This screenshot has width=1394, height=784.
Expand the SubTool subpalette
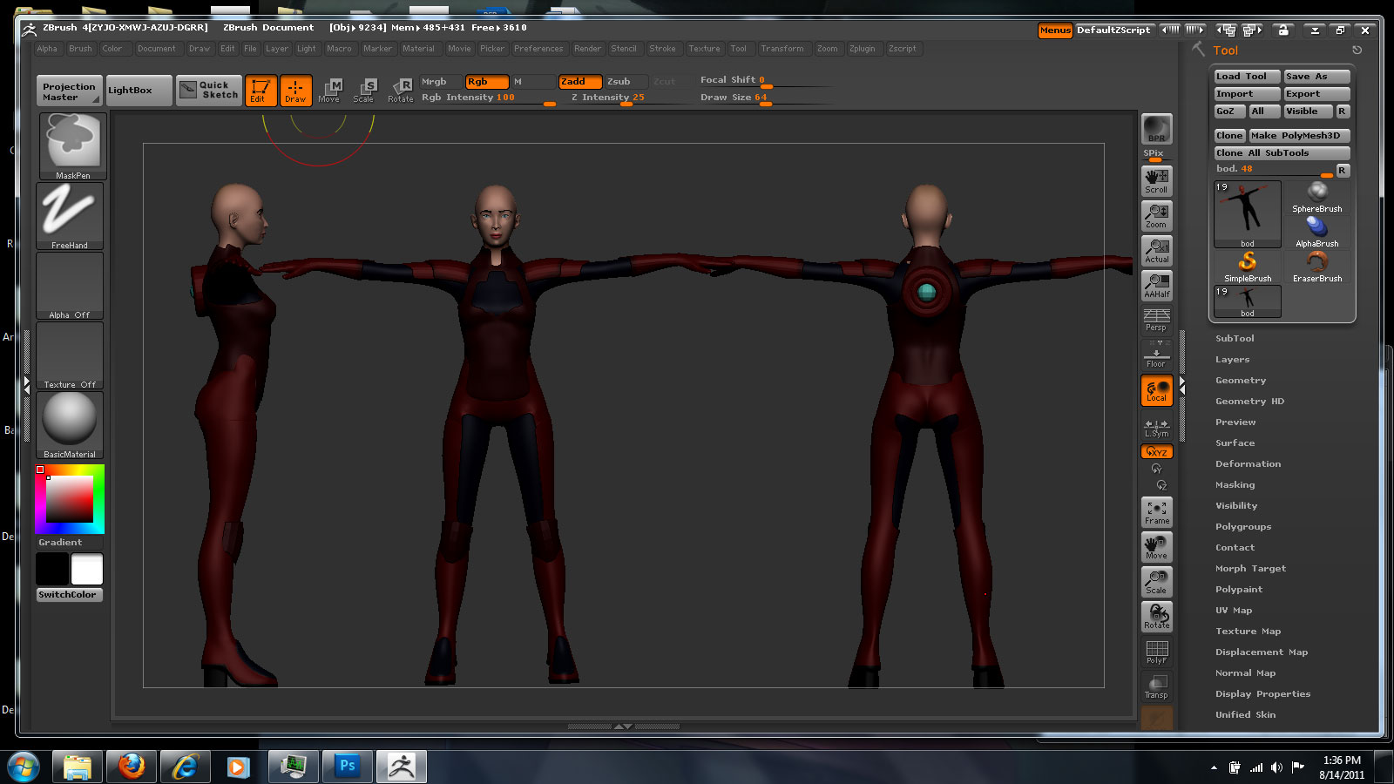[1235, 338]
